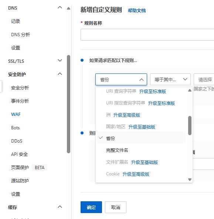This screenshot has height=219, width=214.
Task: Click disabled Cookie option text
Action: pyautogui.click(x=113, y=174)
